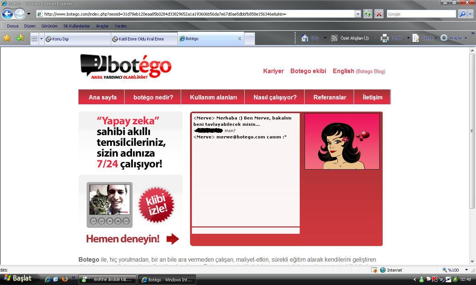Open the Dosya menu
The height and width of the screenshot is (285, 476).
click(x=13, y=26)
